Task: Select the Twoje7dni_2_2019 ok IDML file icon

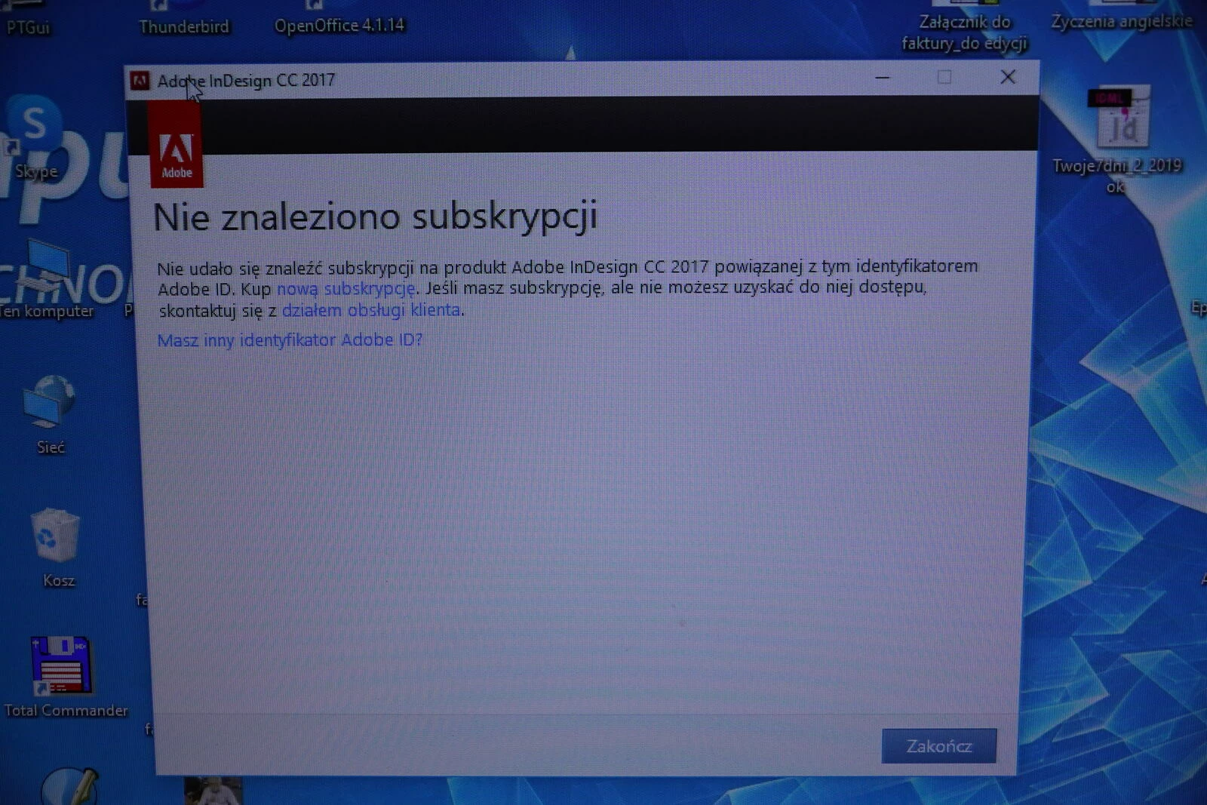Action: pos(1117,140)
